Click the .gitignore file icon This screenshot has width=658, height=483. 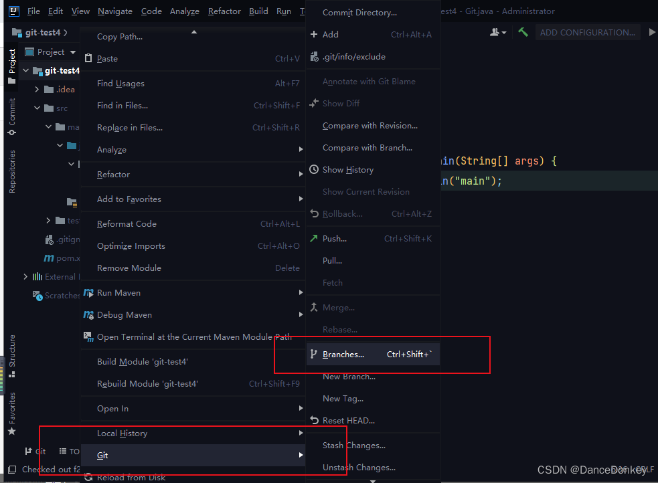49,239
